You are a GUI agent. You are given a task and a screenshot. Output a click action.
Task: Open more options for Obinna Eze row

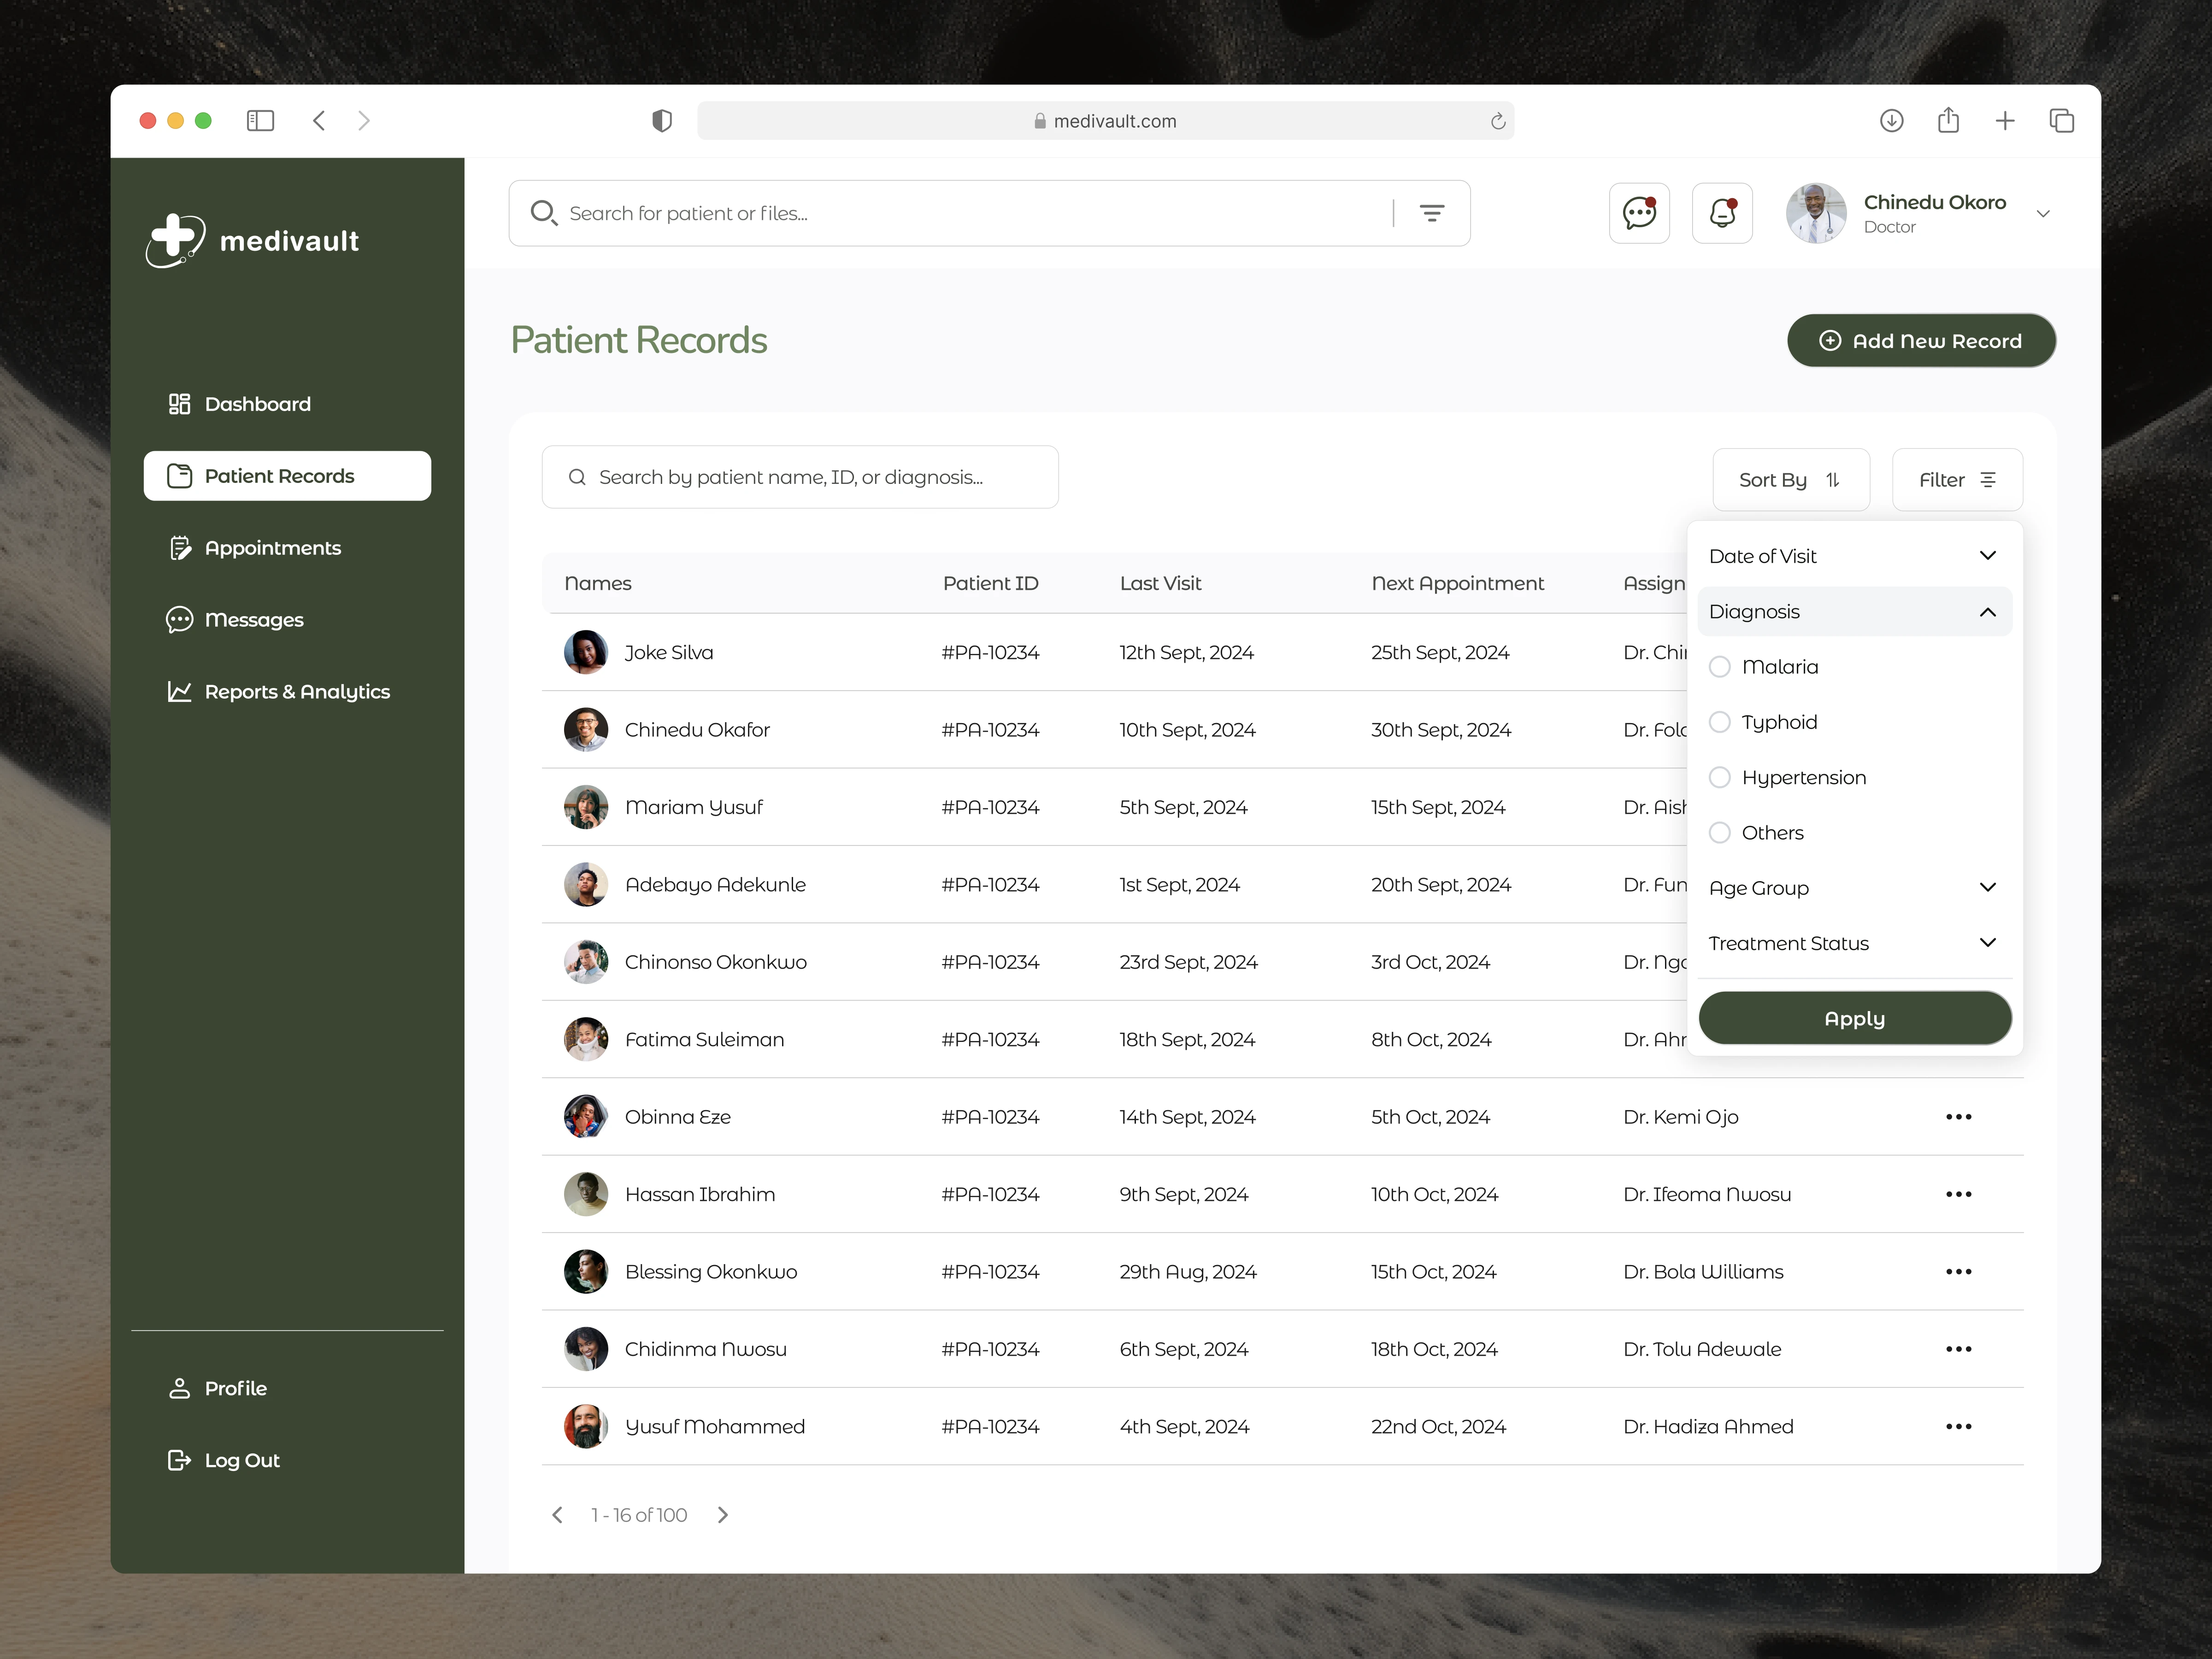pyautogui.click(x=1958, y=1117)
